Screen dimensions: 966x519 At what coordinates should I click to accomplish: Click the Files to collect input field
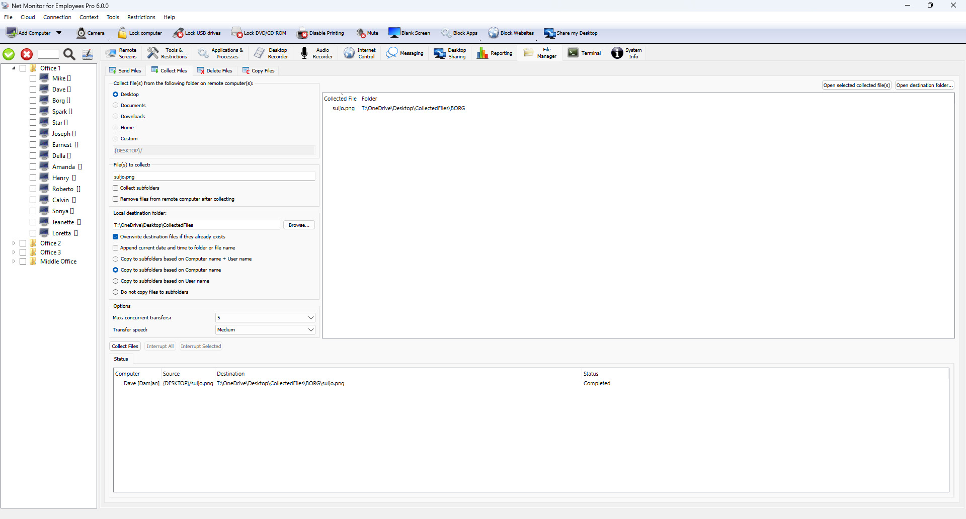(214, 177)
